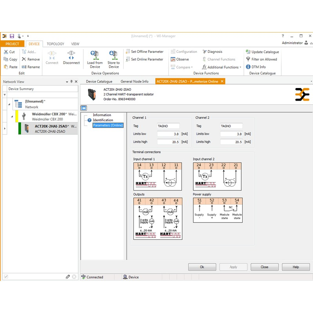Select Information in the navigation tree
Screen dimensions: 313x313
point(102,115)
